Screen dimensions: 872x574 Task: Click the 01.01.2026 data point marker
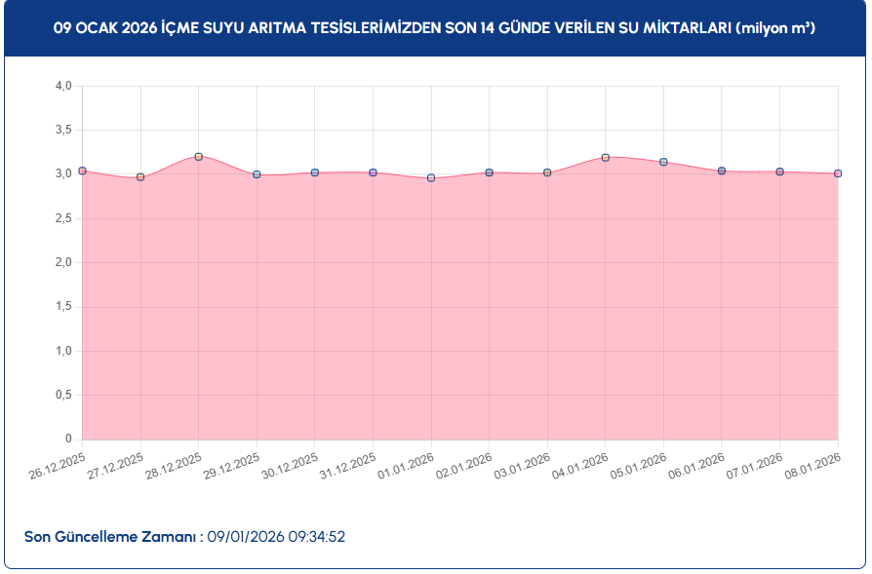coord(431,178)
